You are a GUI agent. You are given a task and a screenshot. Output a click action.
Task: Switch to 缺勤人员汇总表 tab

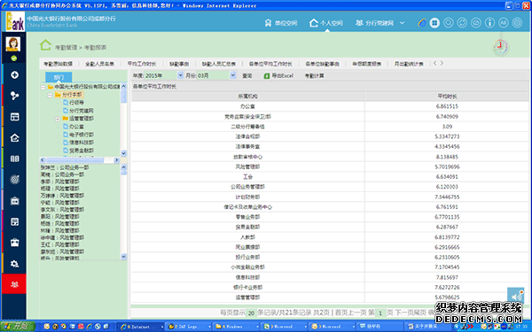(219, 64)
